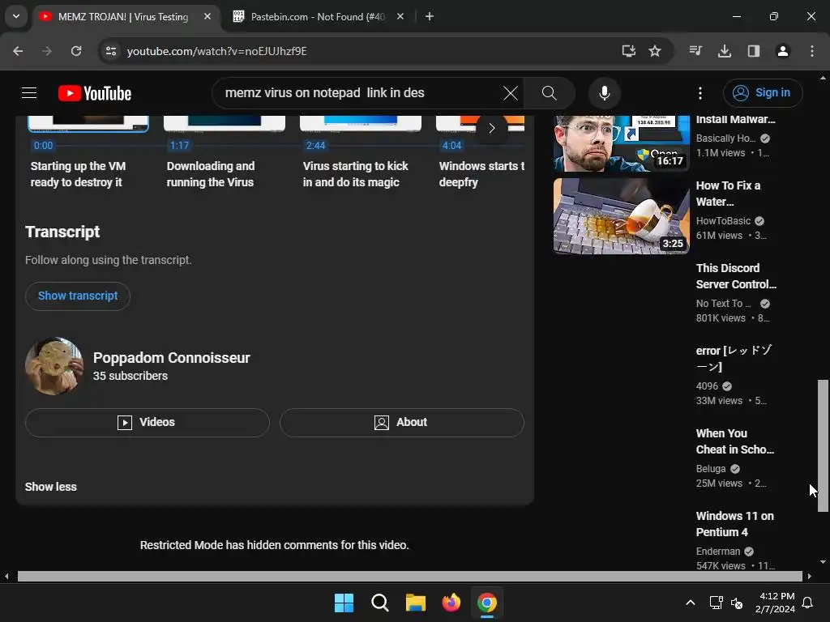The width and height of the screenshot is (830, 622).
Task: Go to YouTube home via logo
Action: [95, 93]
